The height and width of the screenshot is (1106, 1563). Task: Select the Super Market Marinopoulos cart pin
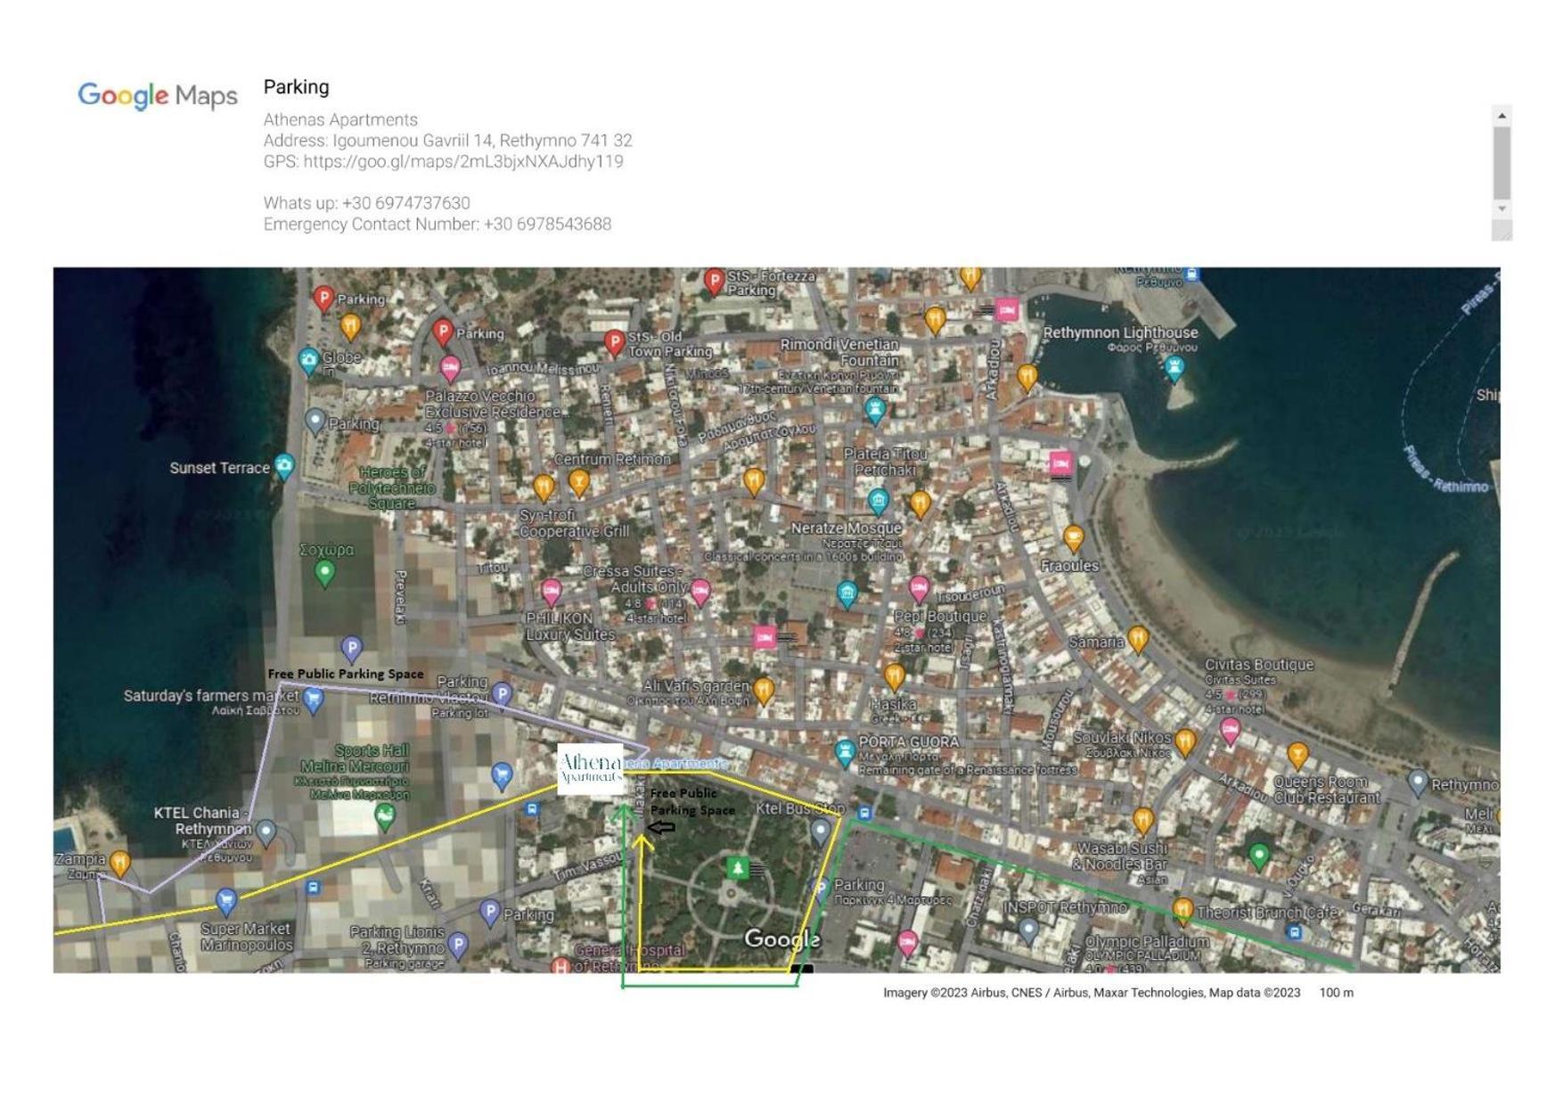226,901
